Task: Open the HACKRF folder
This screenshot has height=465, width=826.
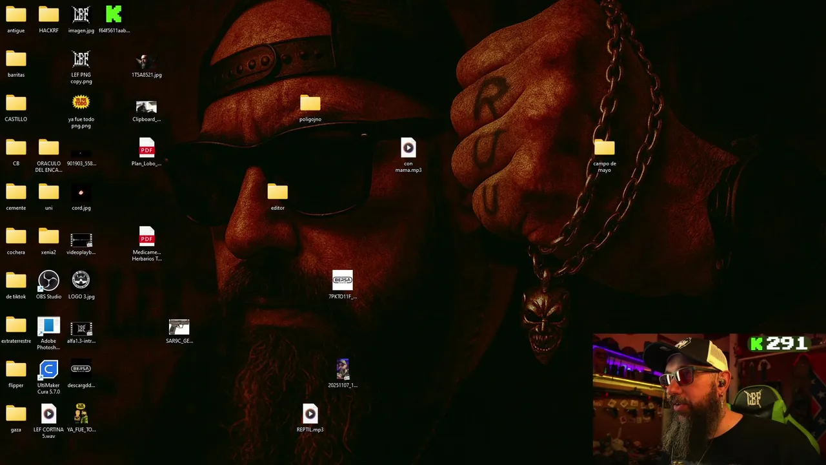Action: coord(48,14)
